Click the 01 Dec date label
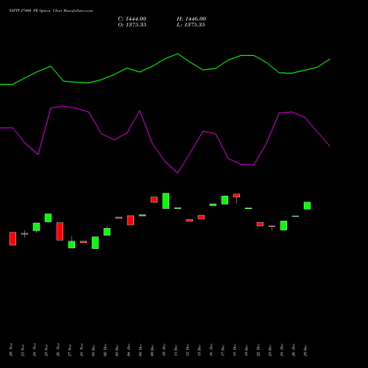 [x=93, y=350]
